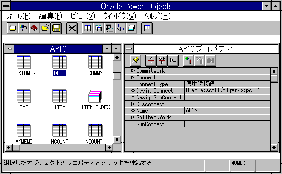Screen dimensions: 282x174
Task: Select the EMP table icon
Action: [24, 96]
